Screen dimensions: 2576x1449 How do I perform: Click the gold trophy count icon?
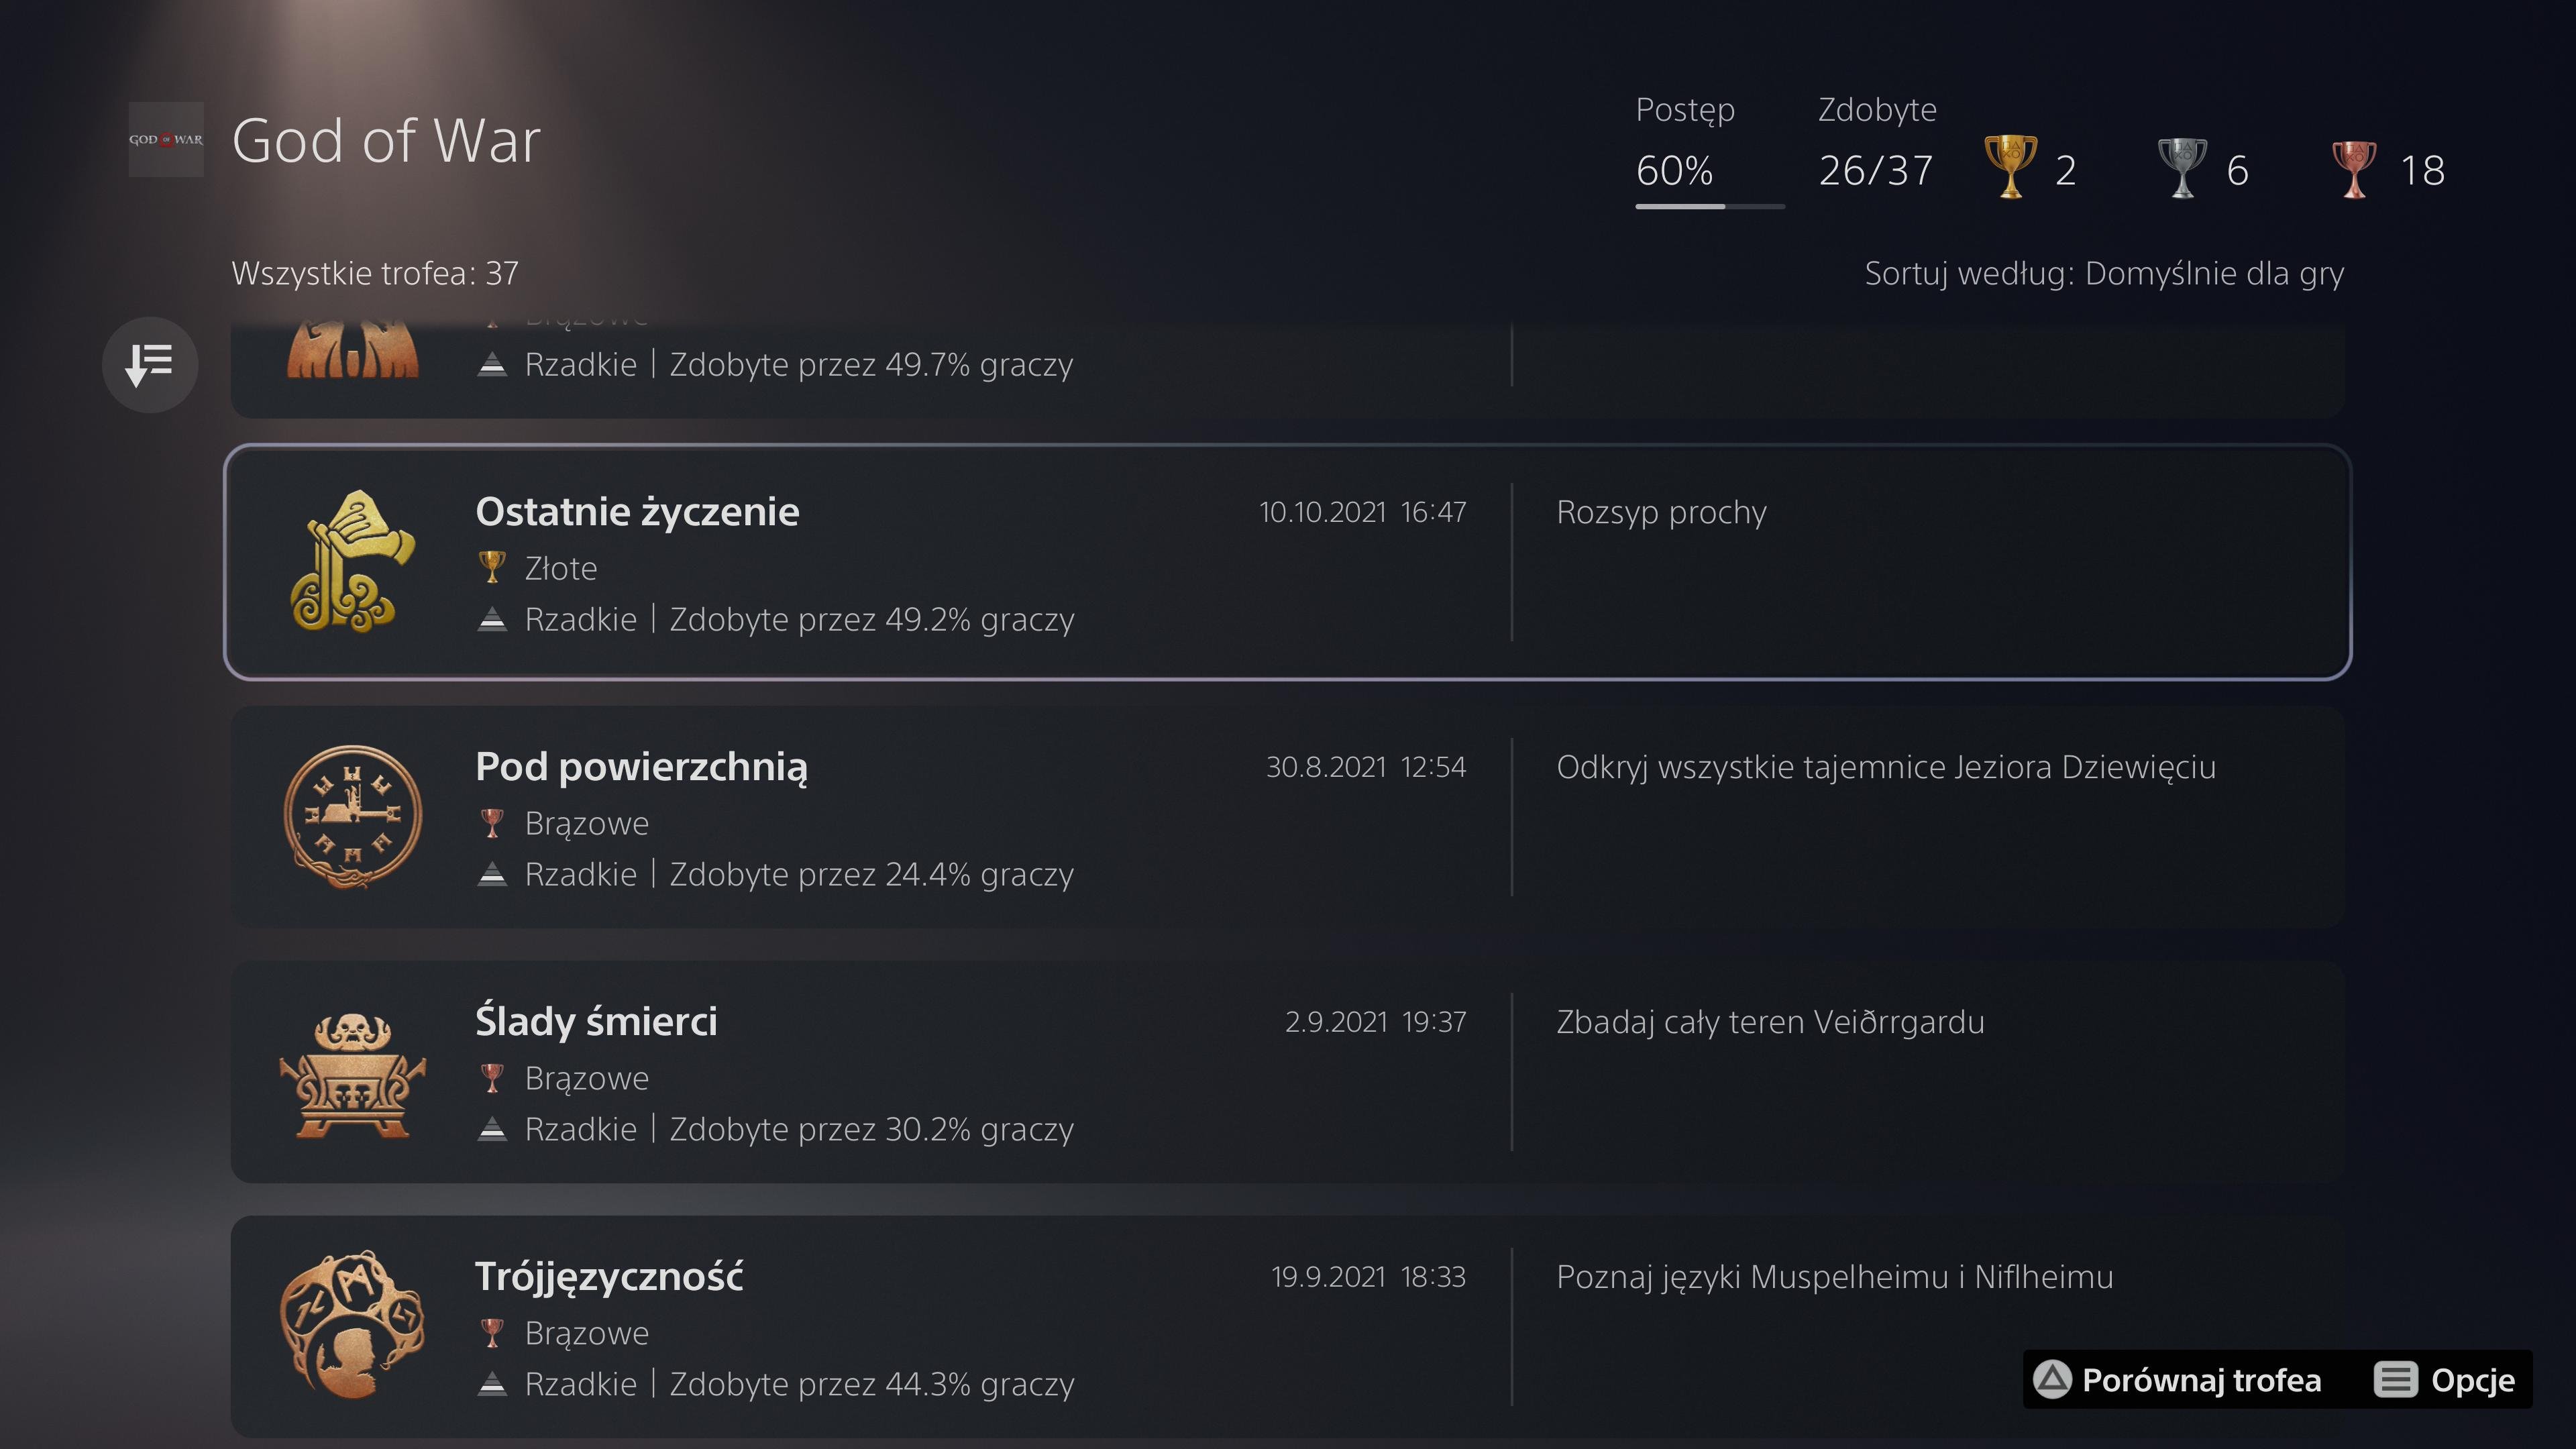pos(2010,167)
